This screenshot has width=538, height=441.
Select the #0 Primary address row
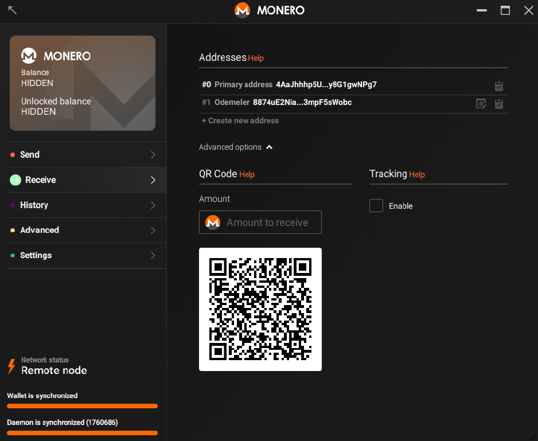pyautogui.click(x=353, y=85)
